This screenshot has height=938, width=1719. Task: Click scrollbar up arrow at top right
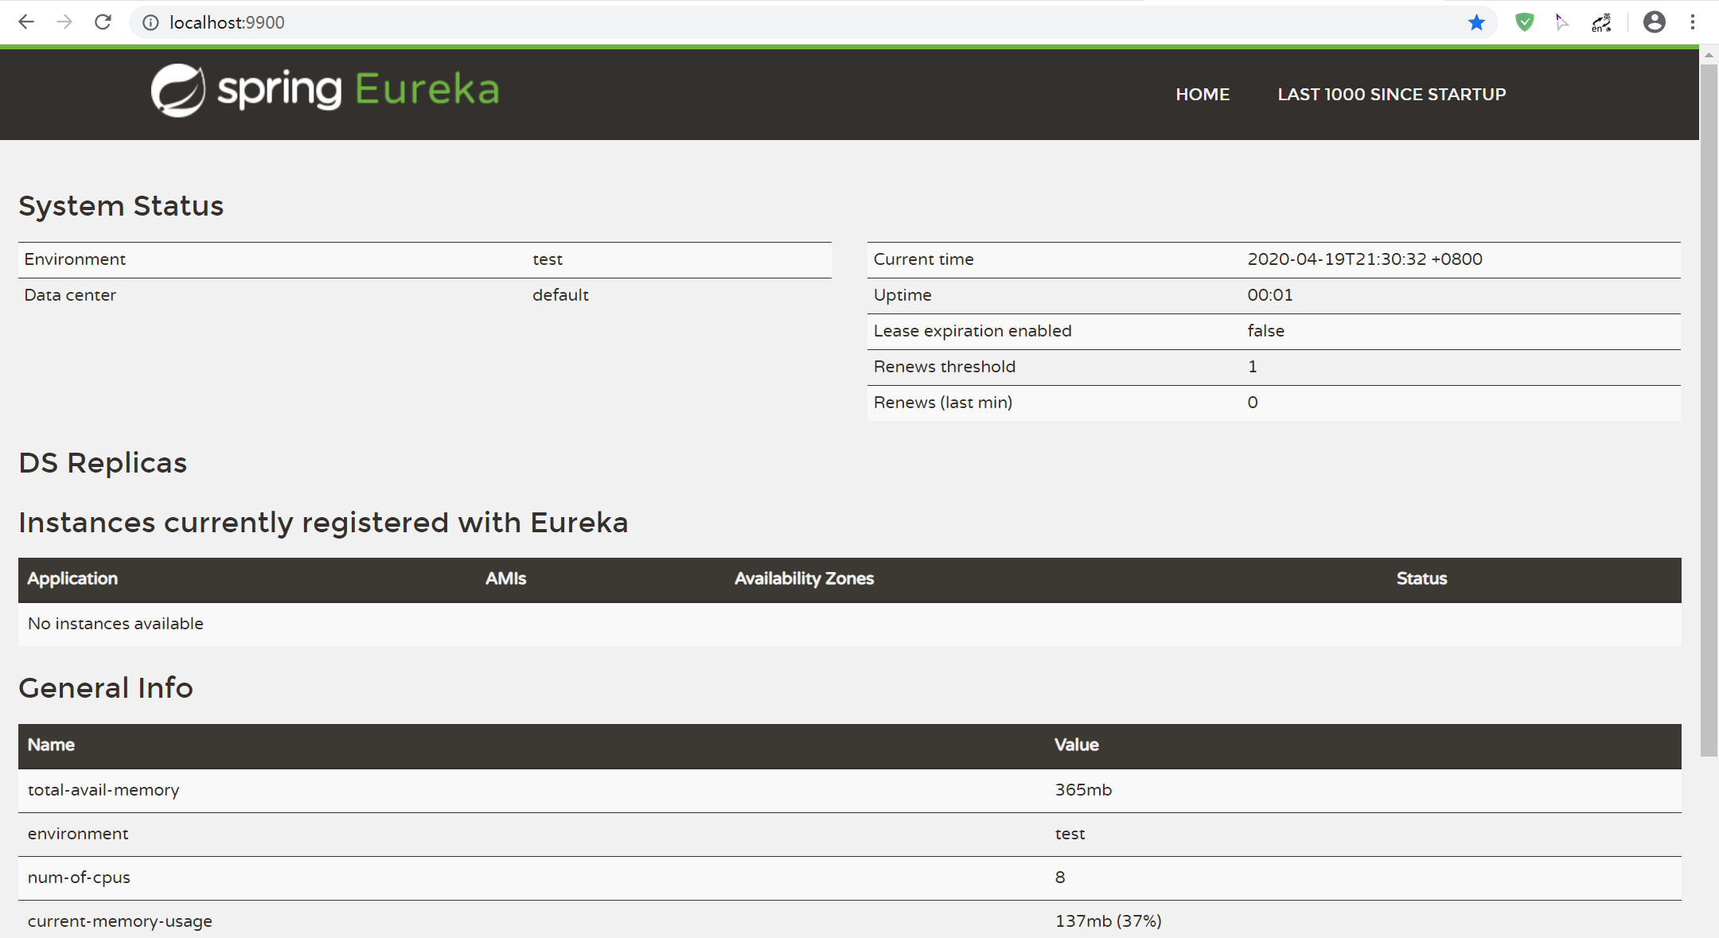pos(1708,55)
